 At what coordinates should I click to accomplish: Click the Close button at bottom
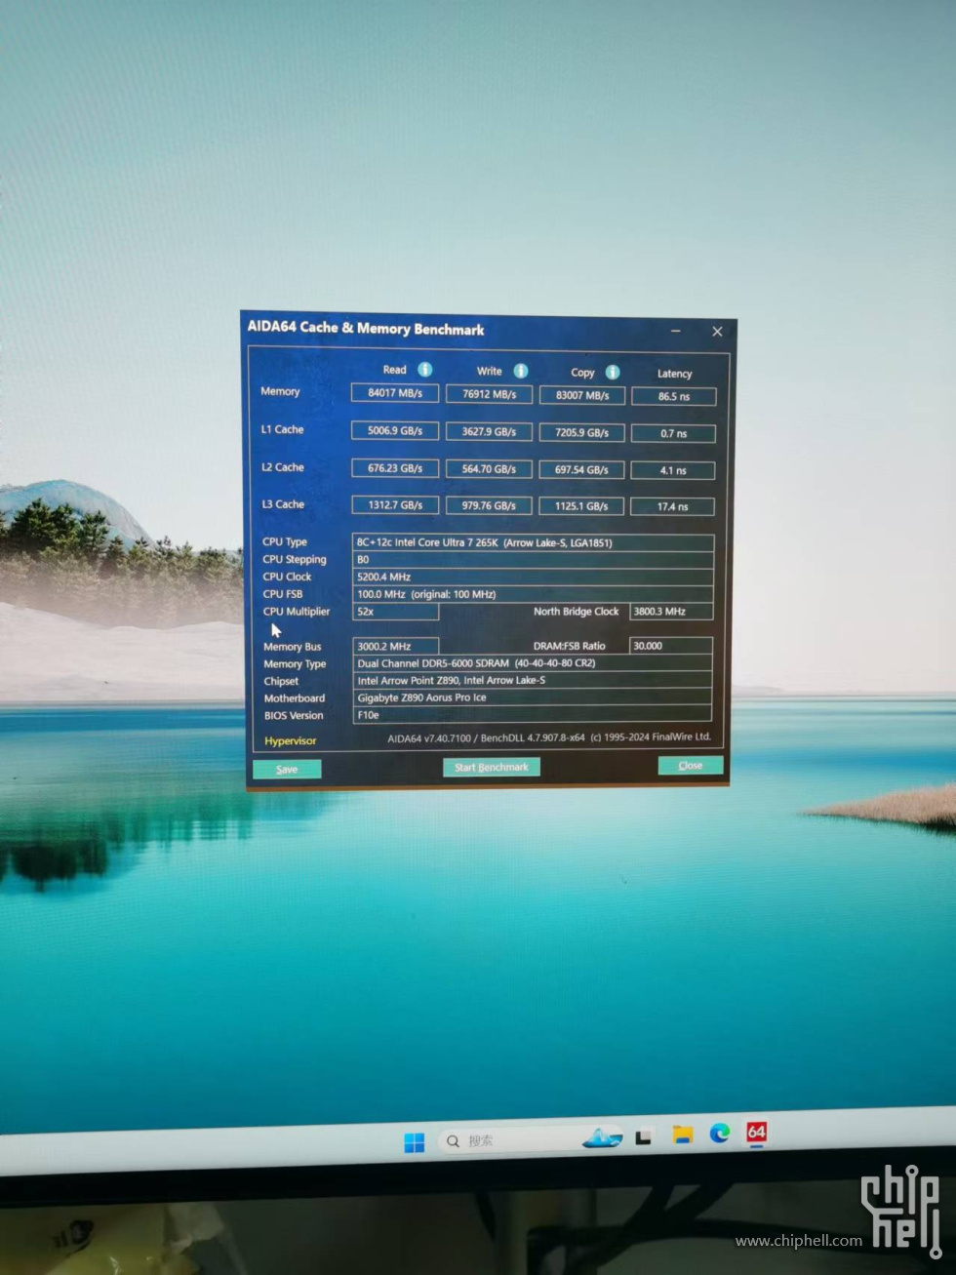pyautogui.click(x=691, y=765)
